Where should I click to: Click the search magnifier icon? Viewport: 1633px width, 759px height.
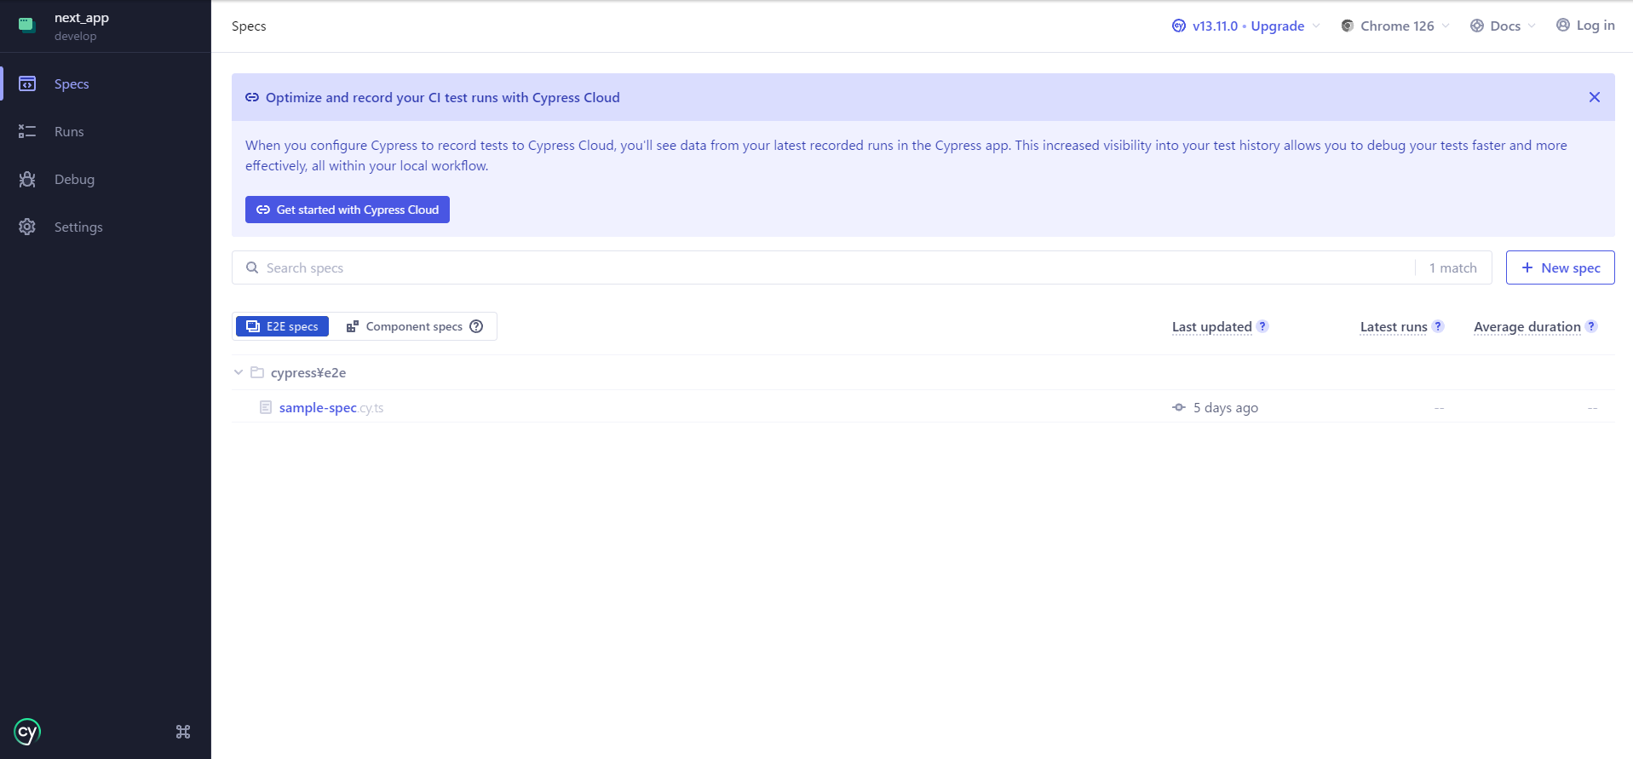[252, 267]
